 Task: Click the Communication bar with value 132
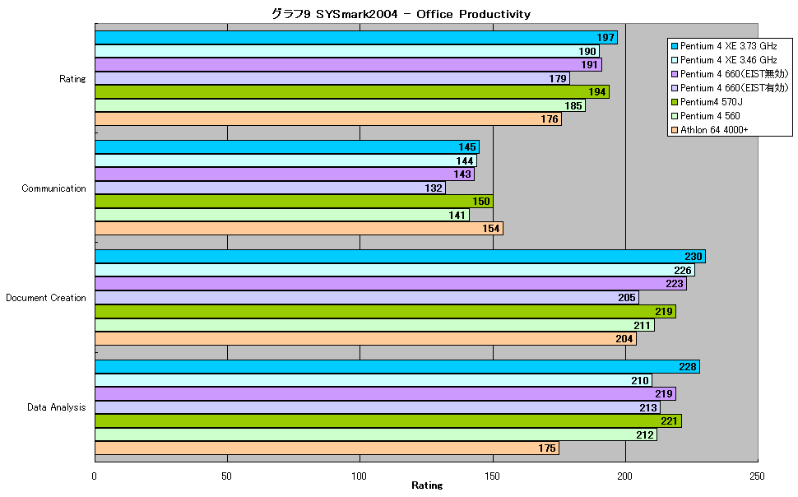click(x=270, y=188)
